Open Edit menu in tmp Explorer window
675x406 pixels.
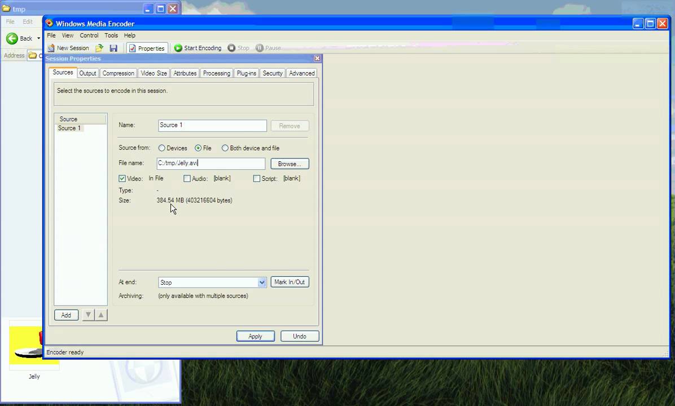point(28,21)
